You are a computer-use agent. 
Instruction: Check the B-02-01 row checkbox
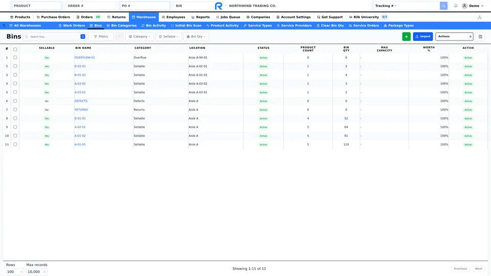(15, 66)
